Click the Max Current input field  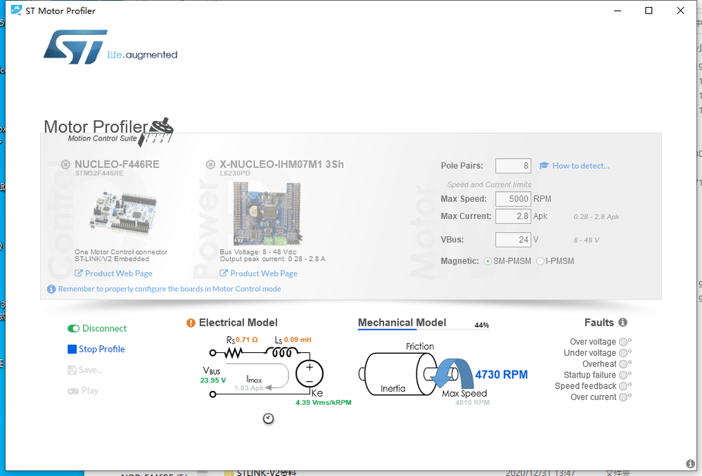pyautogui.click(x=513, y=216)
